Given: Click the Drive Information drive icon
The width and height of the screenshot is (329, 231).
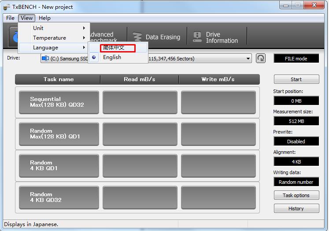Looking at the screenshot, I should coord(196,37).
